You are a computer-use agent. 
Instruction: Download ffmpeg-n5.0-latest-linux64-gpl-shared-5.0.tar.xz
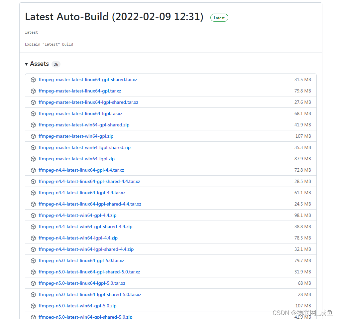(x=89, y=272)
